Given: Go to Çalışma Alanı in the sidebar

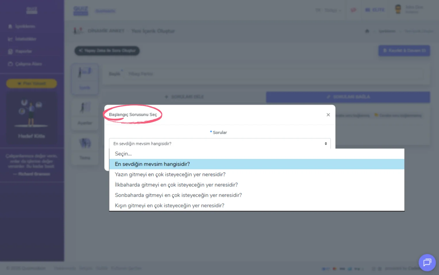Looking at the screenshot, I should [x=25, y=64].
